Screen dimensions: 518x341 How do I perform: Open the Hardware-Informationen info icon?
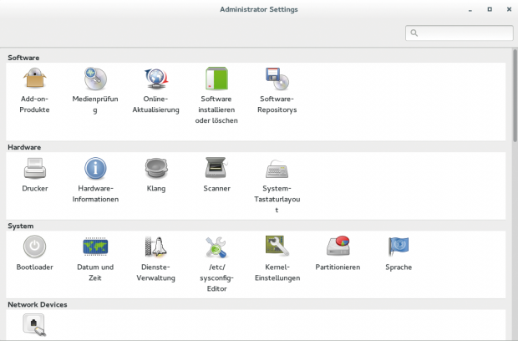point(95,168)
